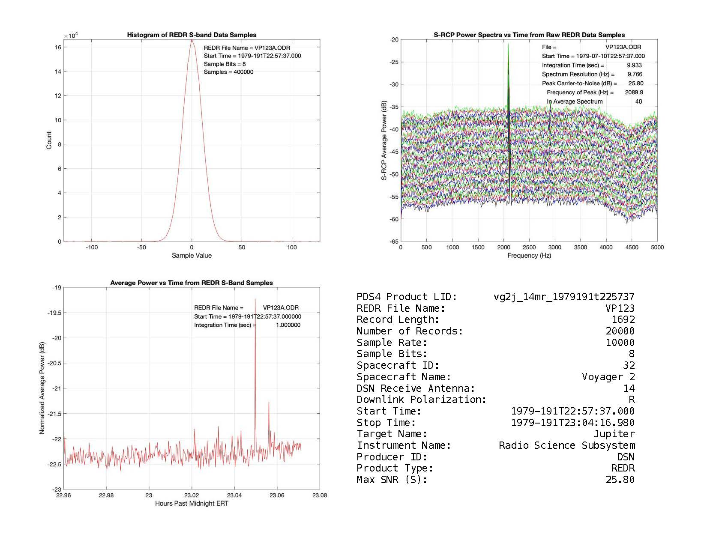This screenshot has width=707, height=546.
Task: Click the Average Power vs Time title
Action: tap(192, 283)
